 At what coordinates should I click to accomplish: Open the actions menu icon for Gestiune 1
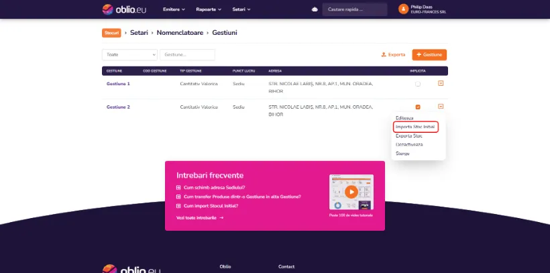tap(441, 84)
